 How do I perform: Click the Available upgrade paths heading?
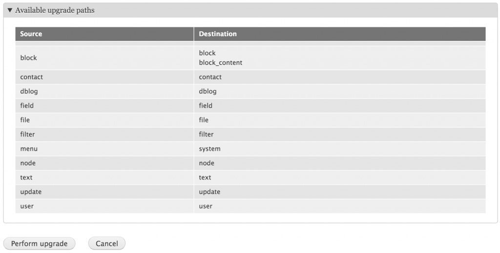pos(55,10)
